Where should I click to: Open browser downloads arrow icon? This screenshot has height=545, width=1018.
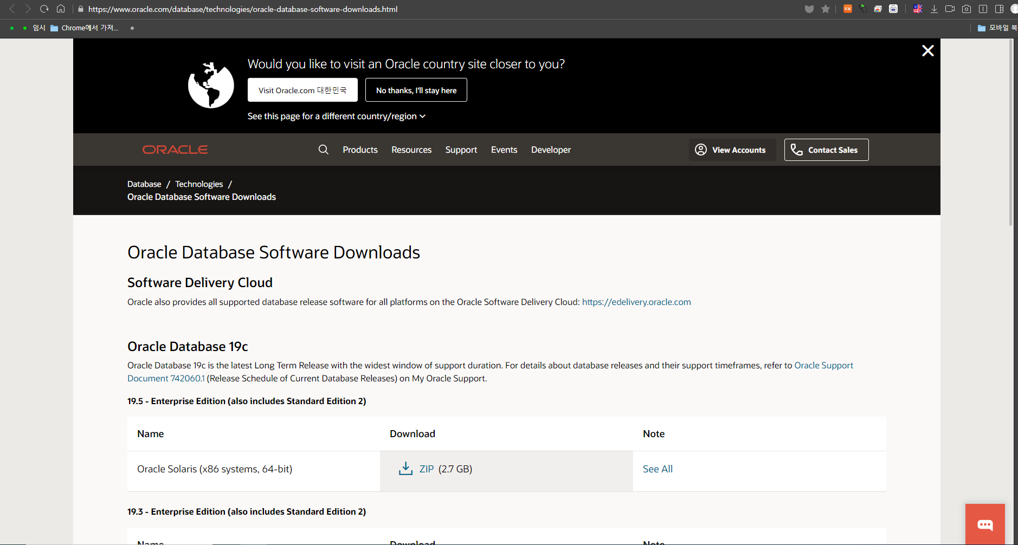click(934, 9)
